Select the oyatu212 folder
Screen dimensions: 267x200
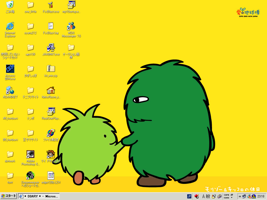31,28
